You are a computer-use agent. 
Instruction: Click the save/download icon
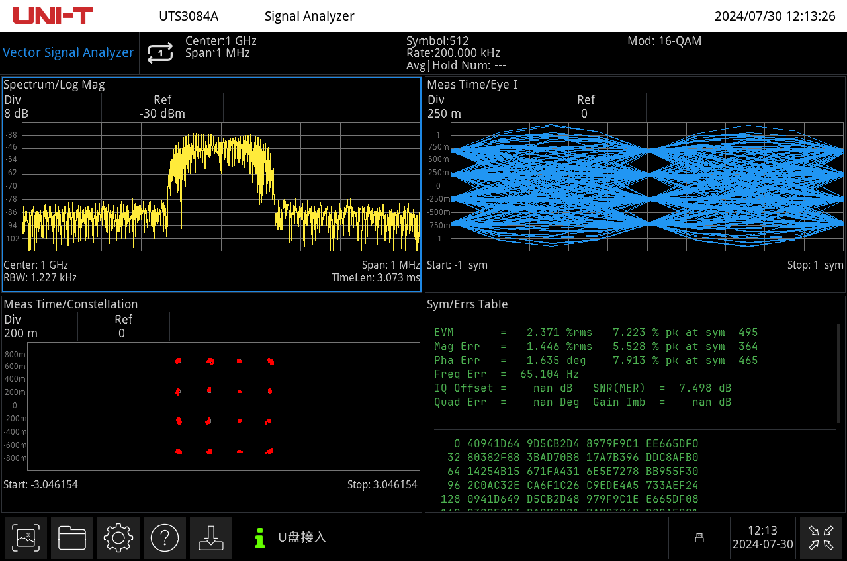click(x=211, y=538)
